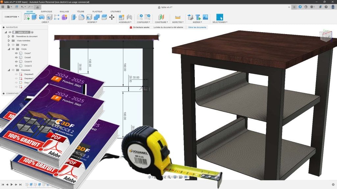Select the Offset Face tool
337x189 pixels.
tap(104, 17)
